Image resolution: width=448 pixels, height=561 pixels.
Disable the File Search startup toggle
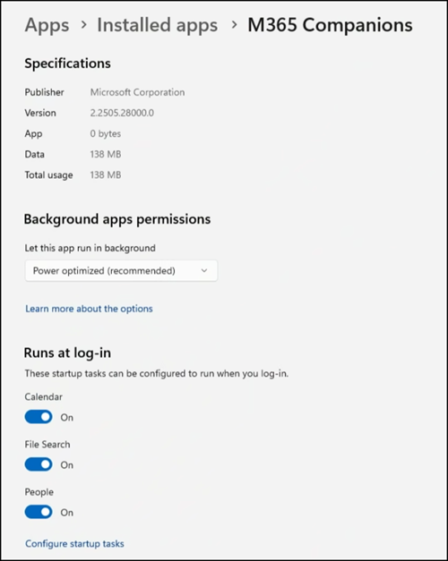(39, 464)
